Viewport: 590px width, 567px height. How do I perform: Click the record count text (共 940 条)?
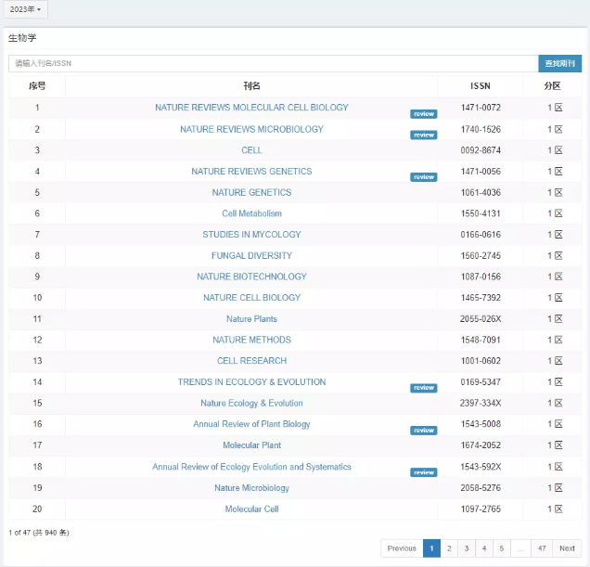pyautogui.click(x=51, y=533)
